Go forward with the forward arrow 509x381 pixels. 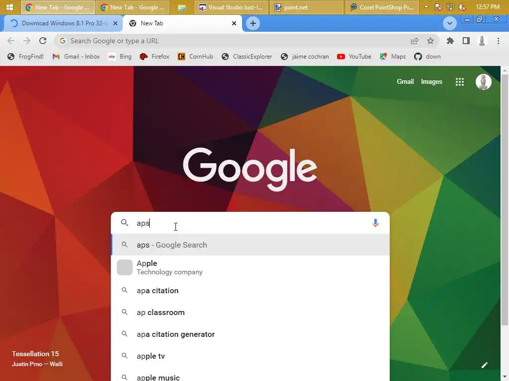[27, 41]
